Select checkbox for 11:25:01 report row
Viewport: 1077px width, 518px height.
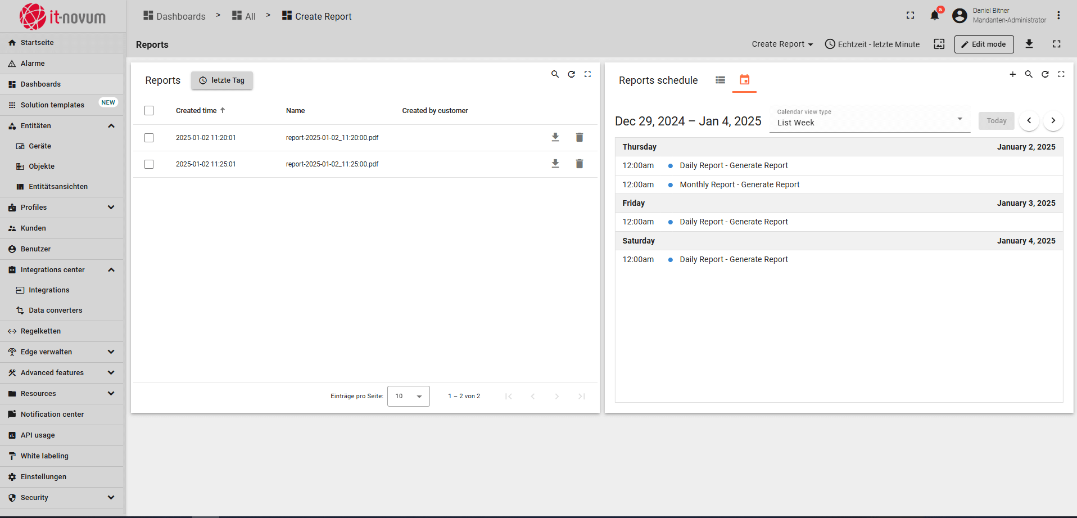click(149, 164)
